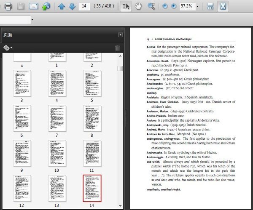253x210 pixels.
Task: Click the 'Amundsen, Roald' entry
Action: (x=158, y=61)
